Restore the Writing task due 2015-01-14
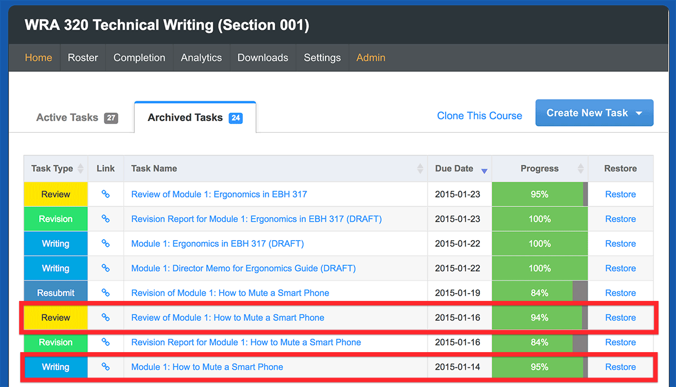676x387 pixels. coord(620,367)
